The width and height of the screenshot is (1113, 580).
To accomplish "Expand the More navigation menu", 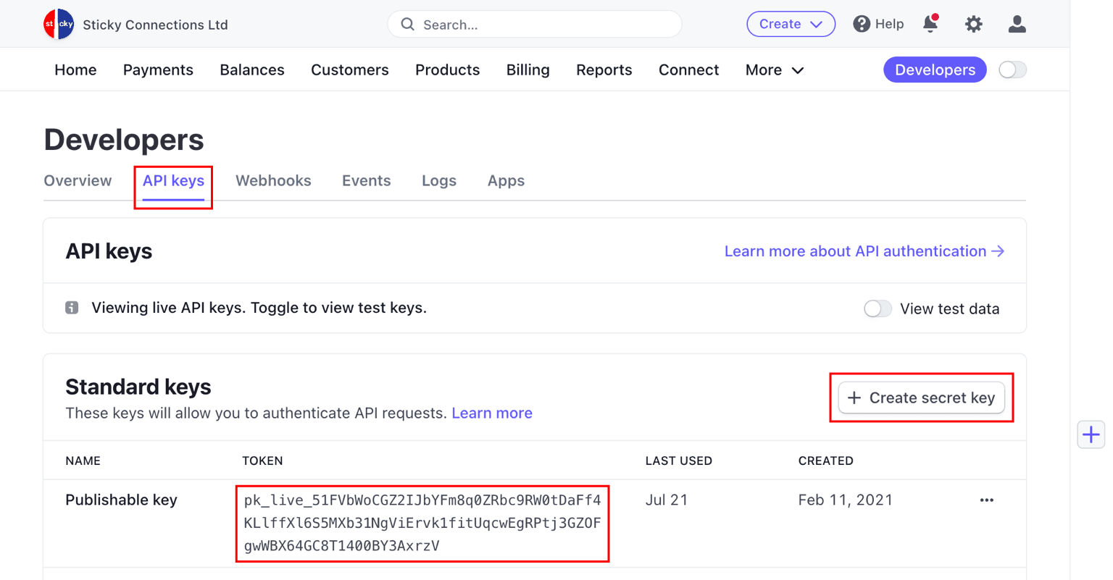I will [775, 70].
